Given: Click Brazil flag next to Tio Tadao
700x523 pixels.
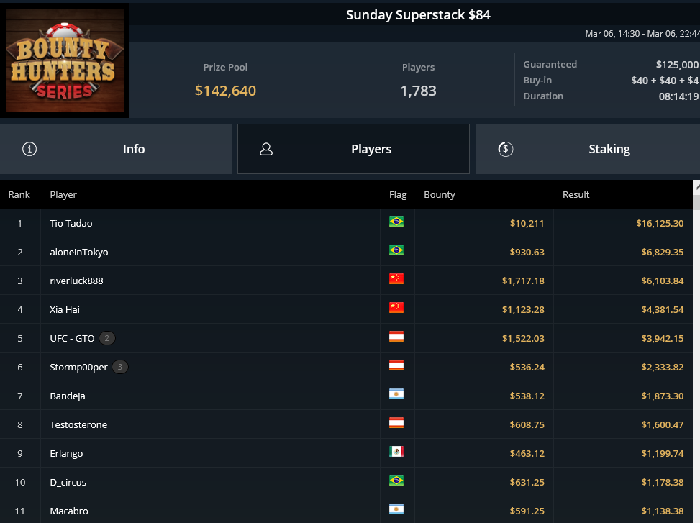Looking at the screenshot, I should (x=396, y=222).
